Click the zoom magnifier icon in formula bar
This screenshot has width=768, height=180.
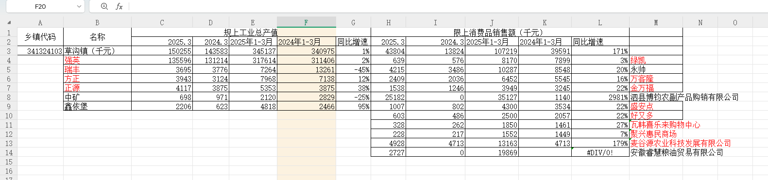(104, 6)
